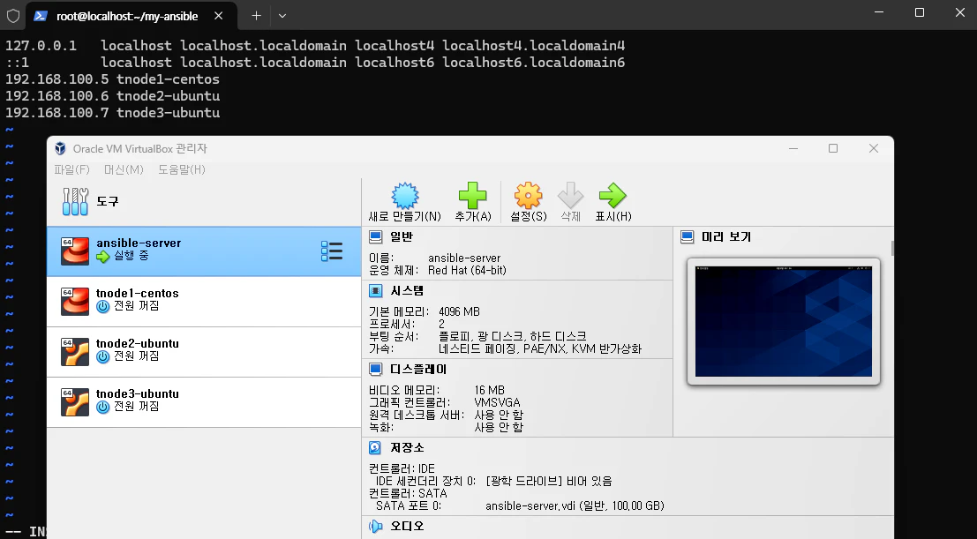Open a new terminal tab with plus
Viewport: 977px width, 539px height.
click(256, 16)
